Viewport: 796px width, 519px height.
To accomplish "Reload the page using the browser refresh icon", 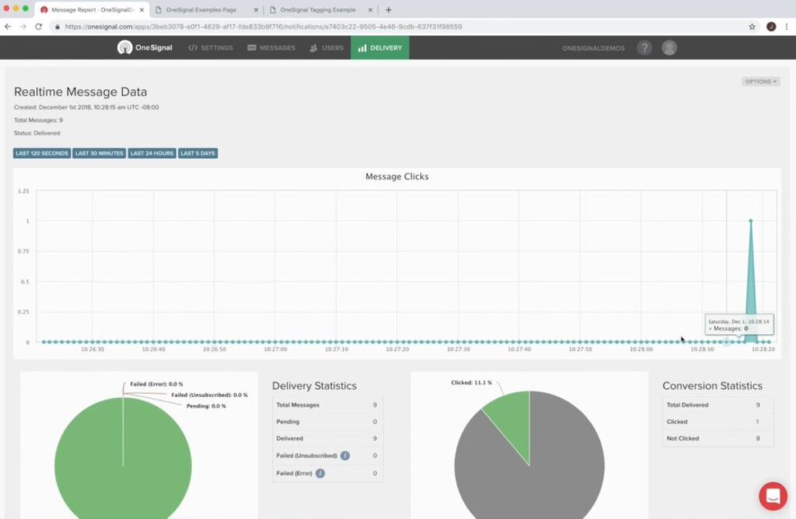I will pos(38,26).
